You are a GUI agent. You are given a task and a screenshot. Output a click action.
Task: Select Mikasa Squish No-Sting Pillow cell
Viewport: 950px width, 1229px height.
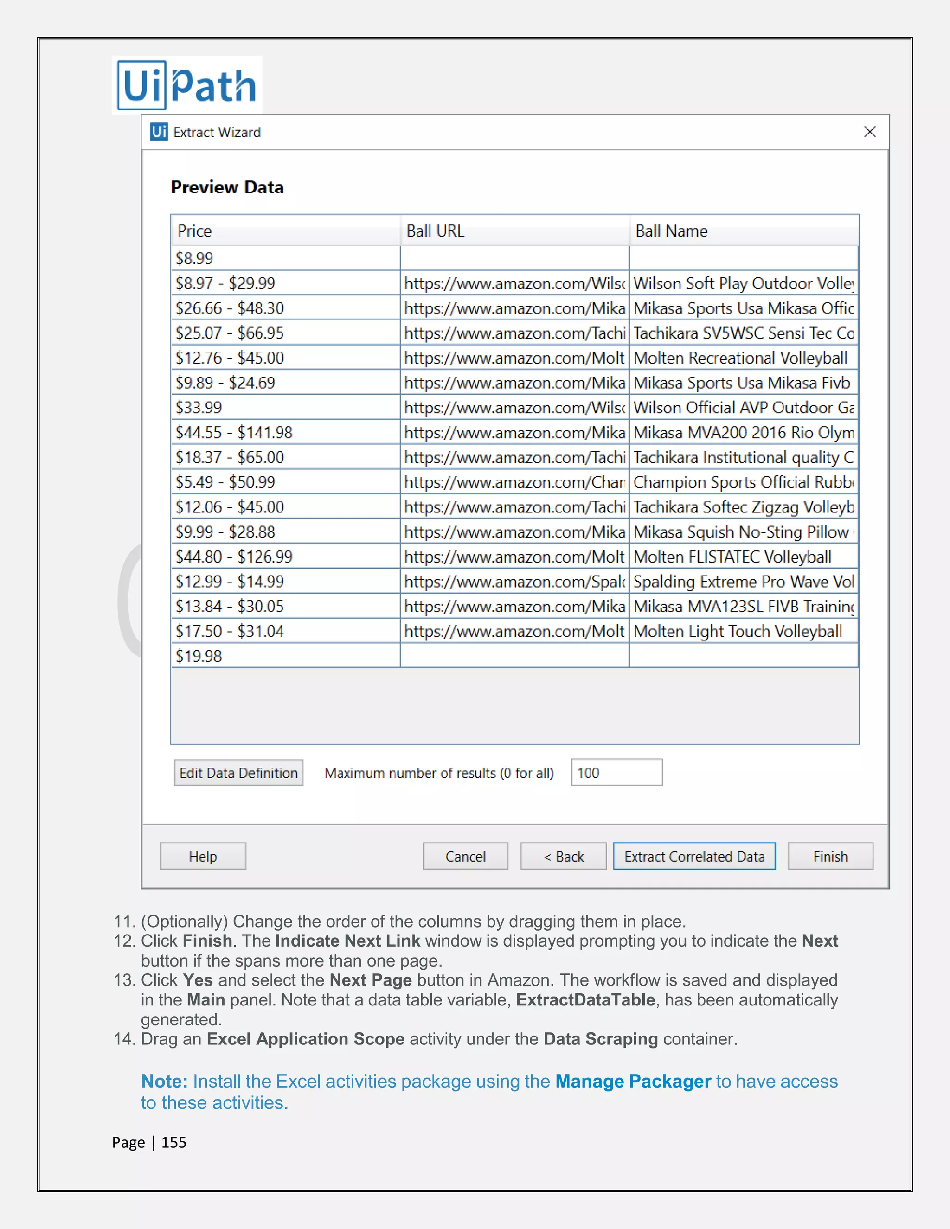click(744, 532)
